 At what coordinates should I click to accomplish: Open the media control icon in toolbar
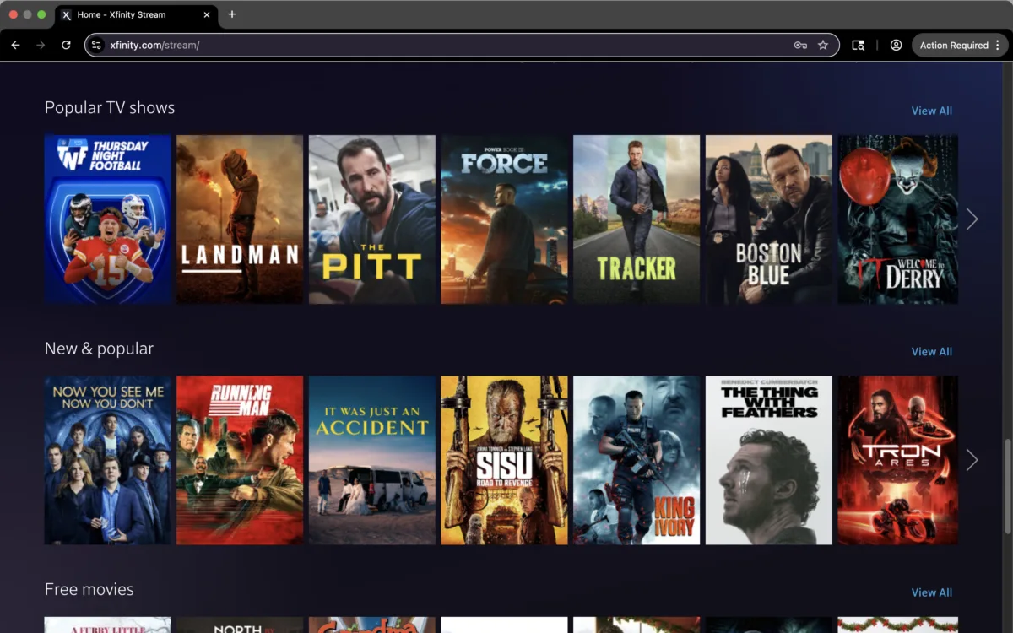858,45
